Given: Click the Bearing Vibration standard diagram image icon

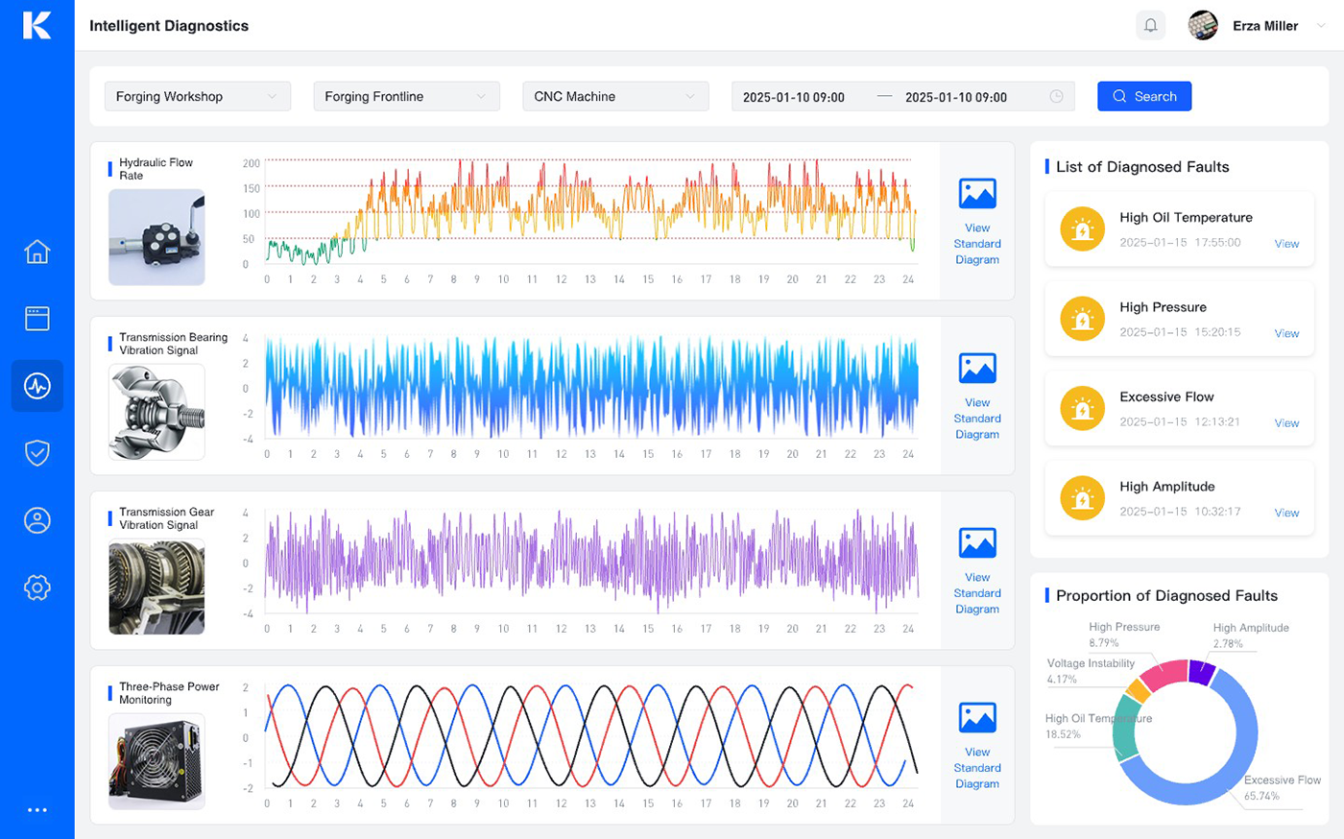Looking at the screenshot, I should 977,368.
